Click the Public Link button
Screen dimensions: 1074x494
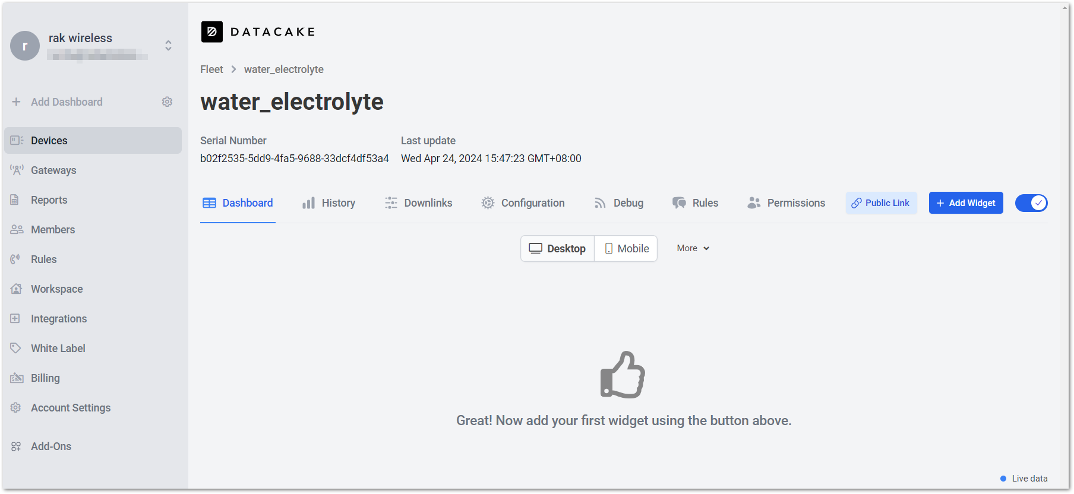(882, 203)
